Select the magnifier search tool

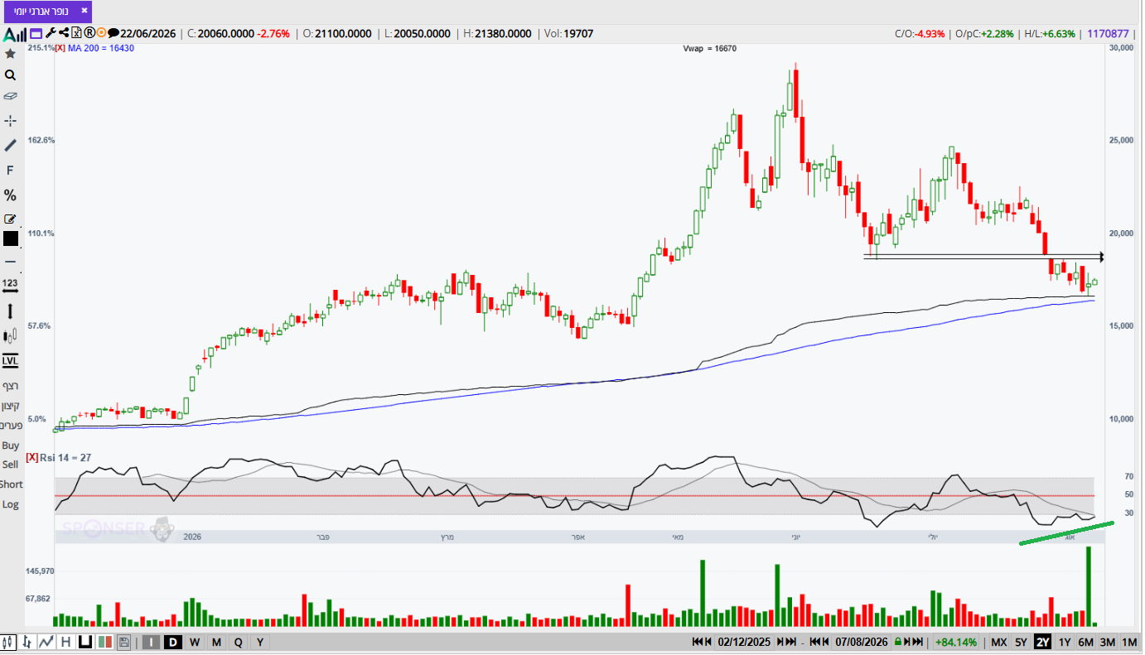pos(10,75)
